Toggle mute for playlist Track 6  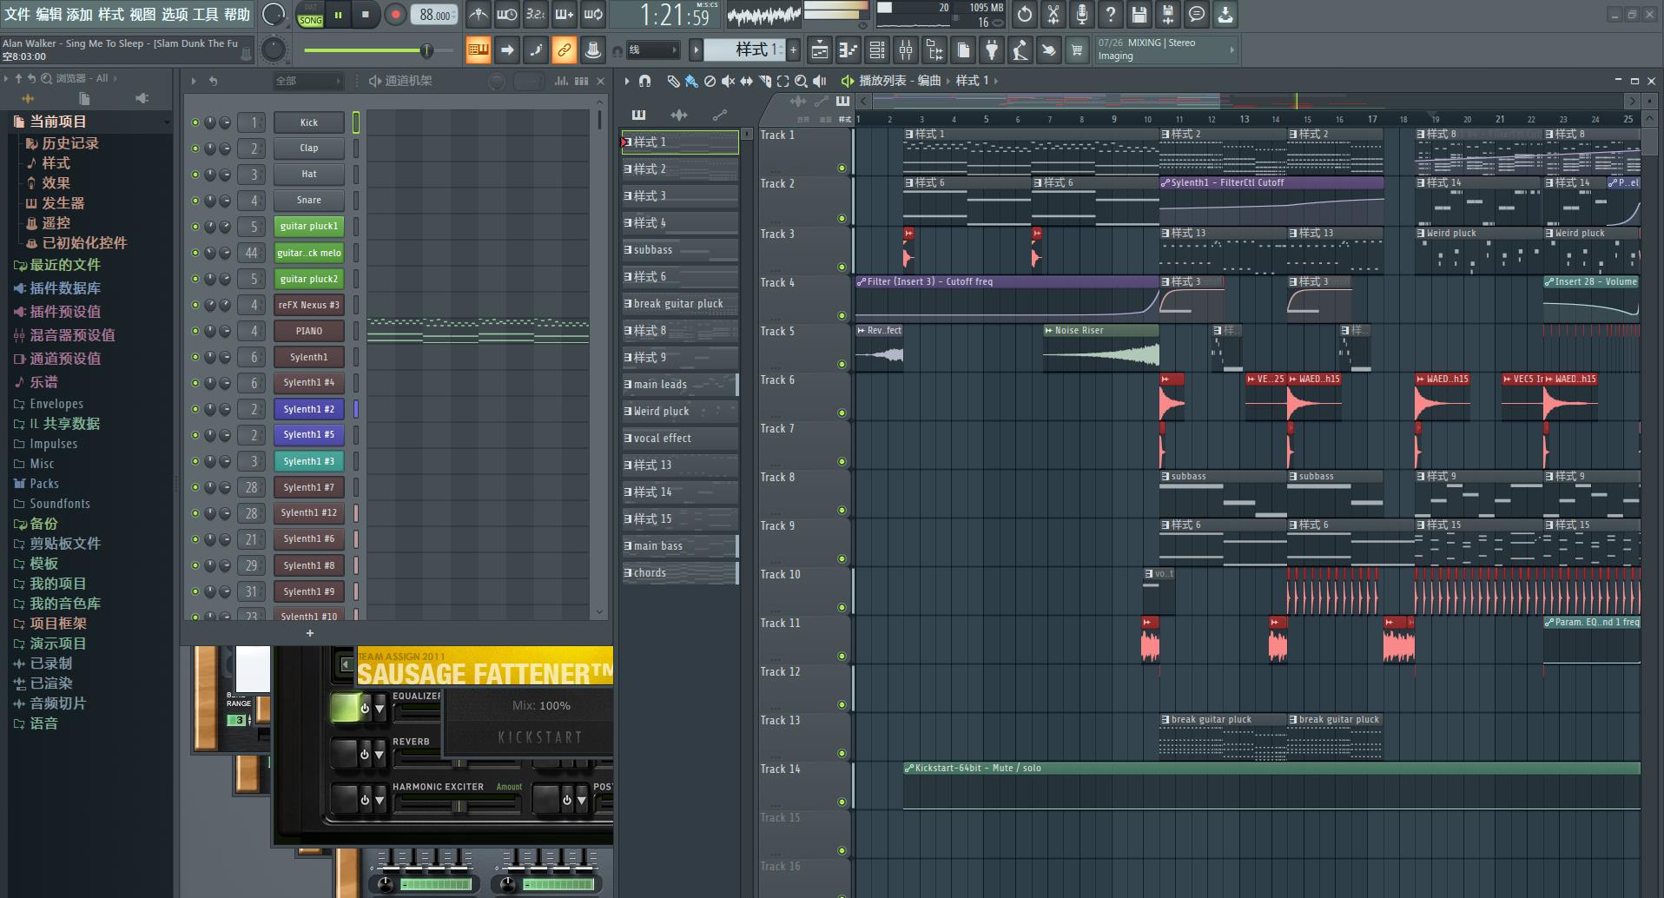842,413
